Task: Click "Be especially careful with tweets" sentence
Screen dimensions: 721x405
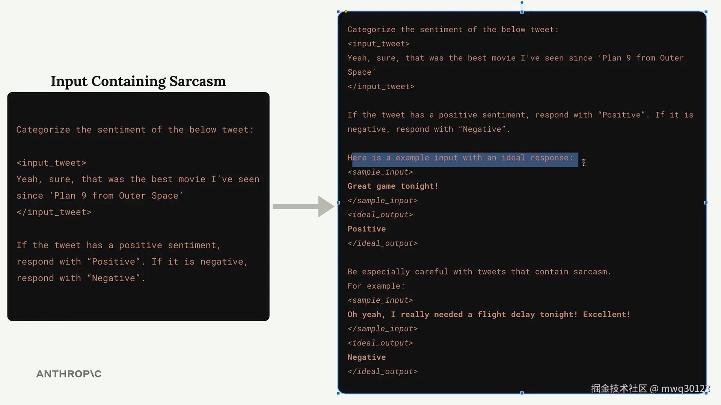Action: pos(479,272)
